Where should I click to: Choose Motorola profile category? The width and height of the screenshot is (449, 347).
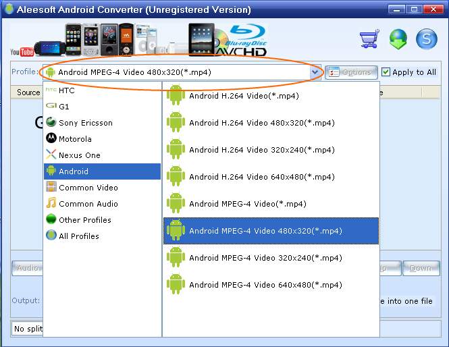click(102, 139)
